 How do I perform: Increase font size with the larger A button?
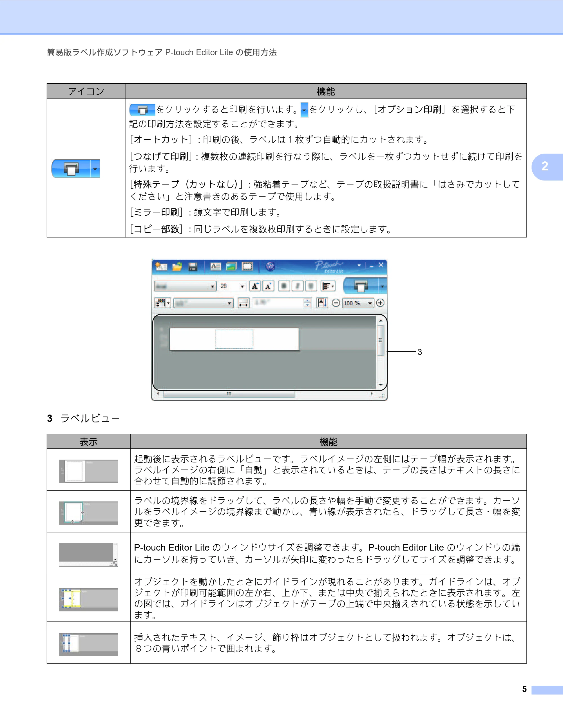coord(255,286)
